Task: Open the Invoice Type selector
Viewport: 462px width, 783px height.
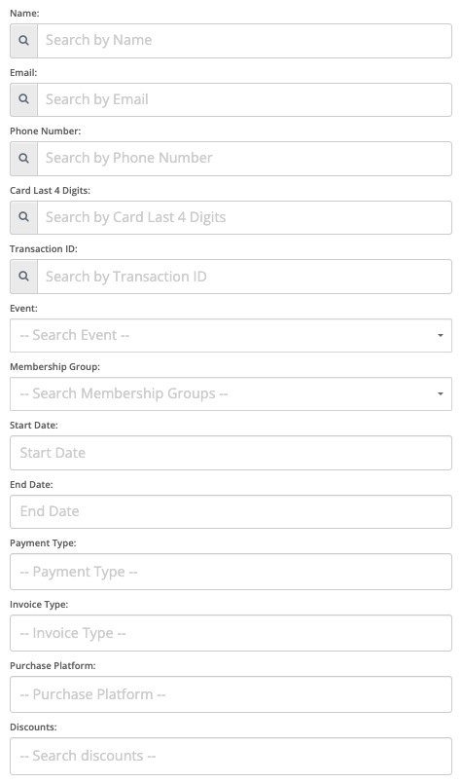Action: pyautogui.click(x=231, y=633)
